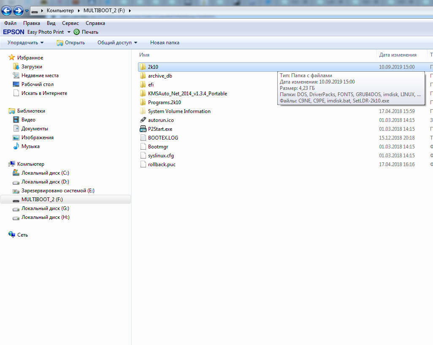Select Компьютер in the navigation pane
Screen dimensions: 433x345
[x=31, y=164]
